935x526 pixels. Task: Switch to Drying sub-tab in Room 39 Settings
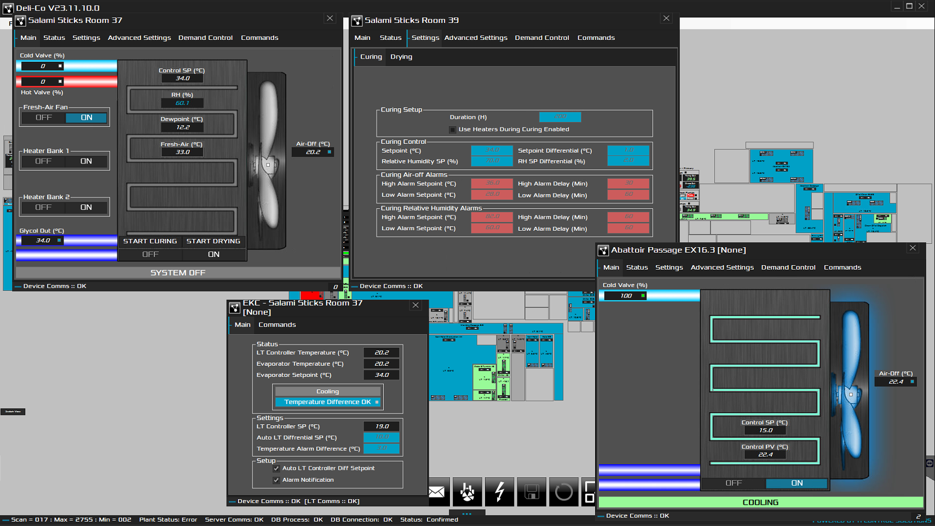tap(401, 57)
